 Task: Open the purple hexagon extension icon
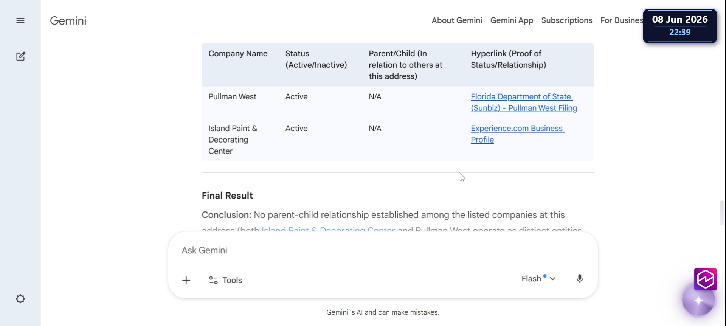pos(706,279)
